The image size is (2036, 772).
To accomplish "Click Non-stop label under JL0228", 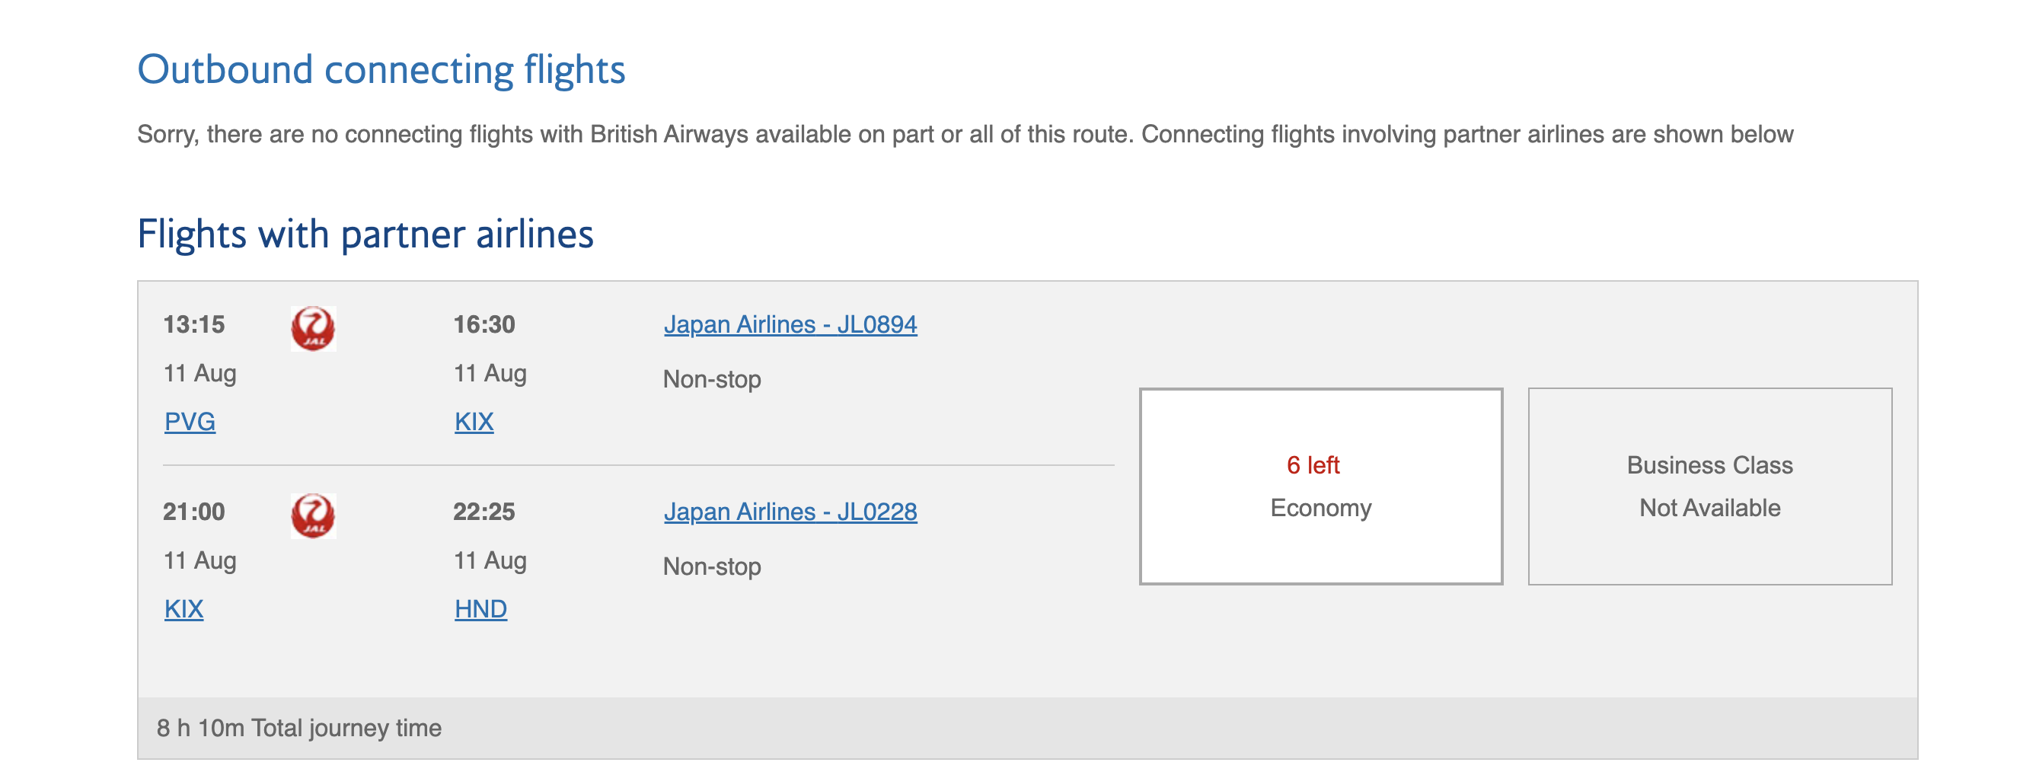I will 712,566.
